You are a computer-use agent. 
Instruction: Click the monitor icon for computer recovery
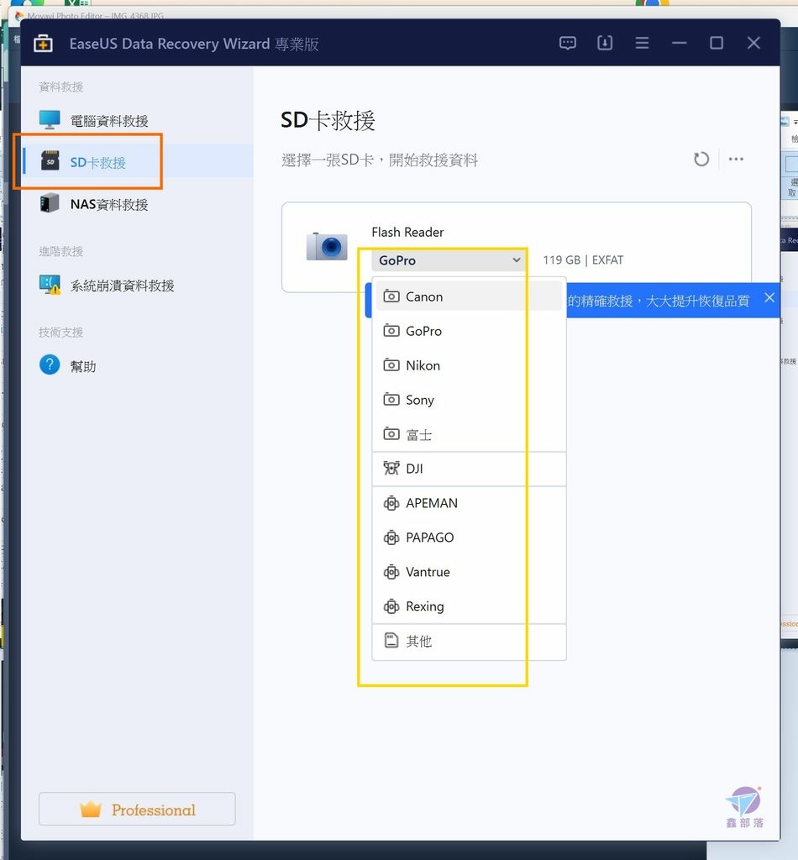[x=50, y=119]
